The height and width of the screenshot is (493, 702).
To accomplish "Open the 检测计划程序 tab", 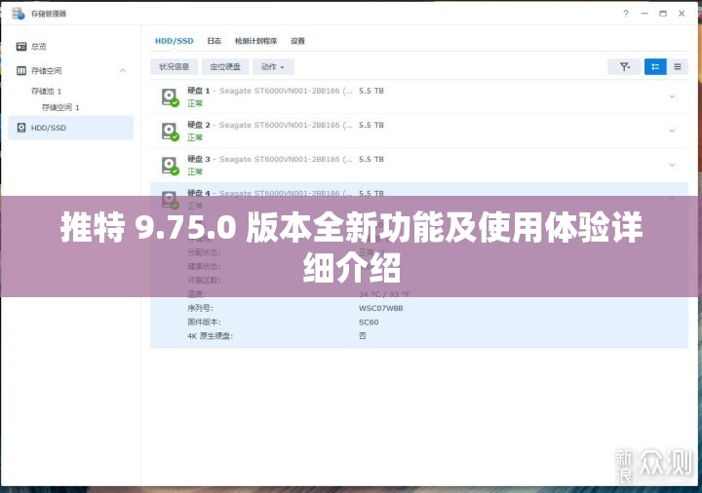I will [x=256, y=41].
